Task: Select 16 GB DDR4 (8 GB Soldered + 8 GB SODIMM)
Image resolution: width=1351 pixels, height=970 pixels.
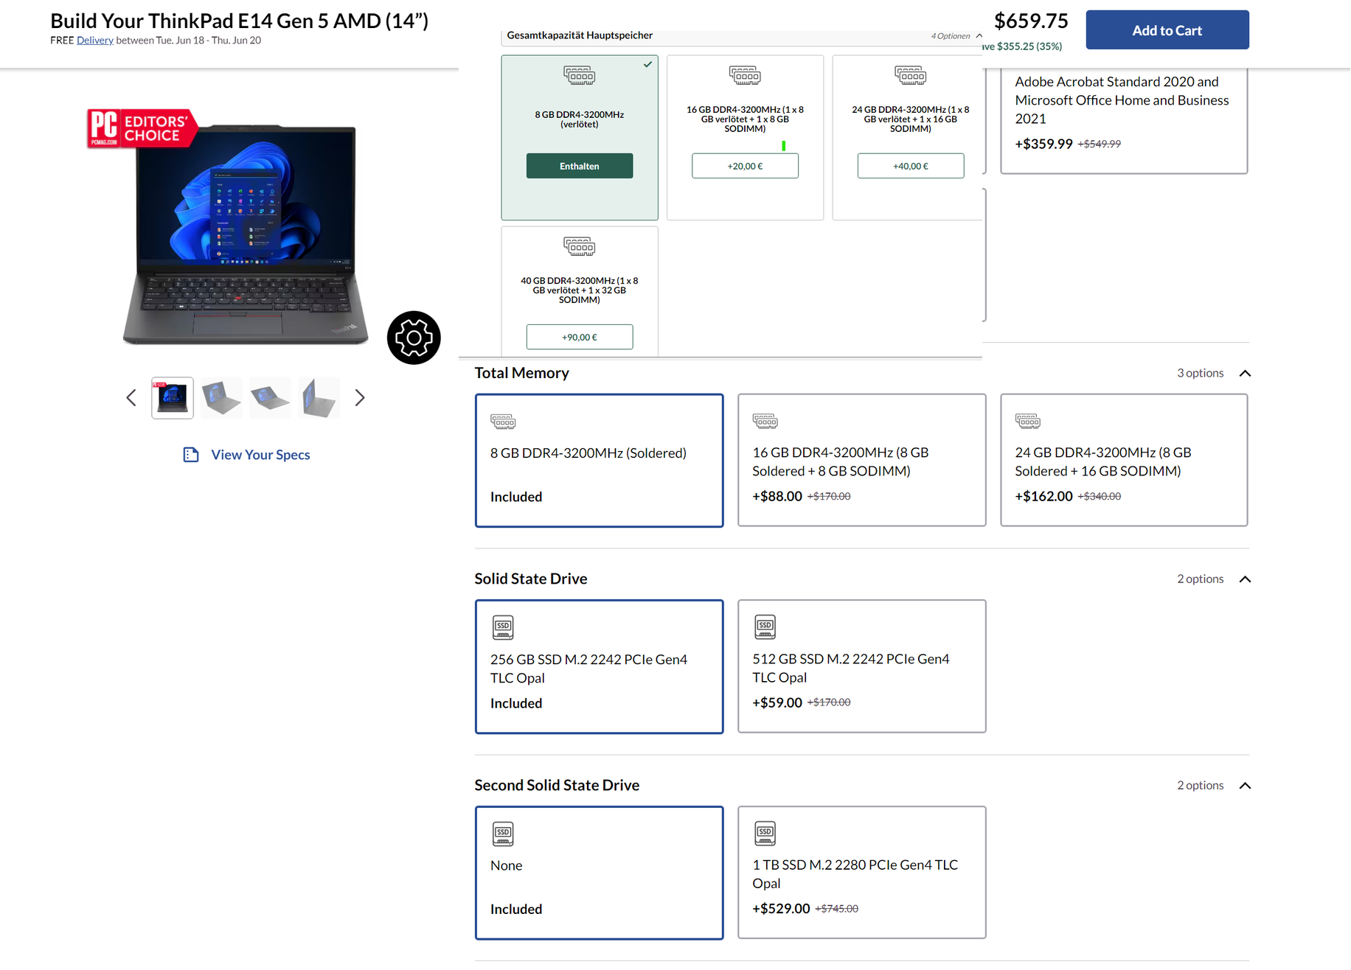Action: (862, 461)
